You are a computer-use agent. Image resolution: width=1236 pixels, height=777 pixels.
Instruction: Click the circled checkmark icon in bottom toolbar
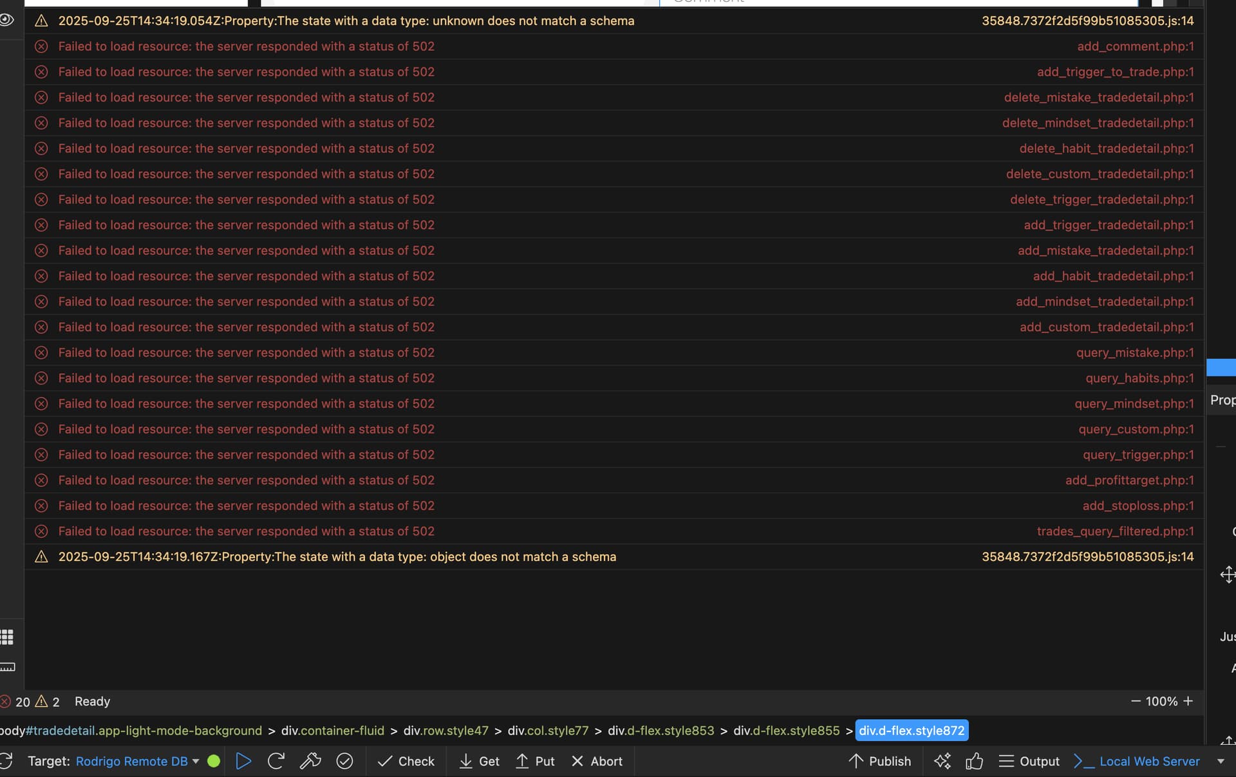(x=344, y=761)
